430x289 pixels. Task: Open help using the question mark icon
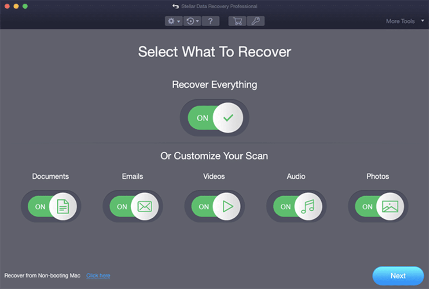point(210,21)
